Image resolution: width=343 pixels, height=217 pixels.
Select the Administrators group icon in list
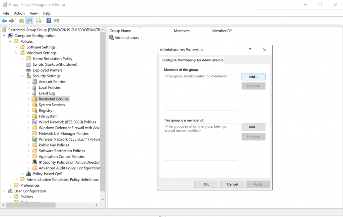(112, 38)
